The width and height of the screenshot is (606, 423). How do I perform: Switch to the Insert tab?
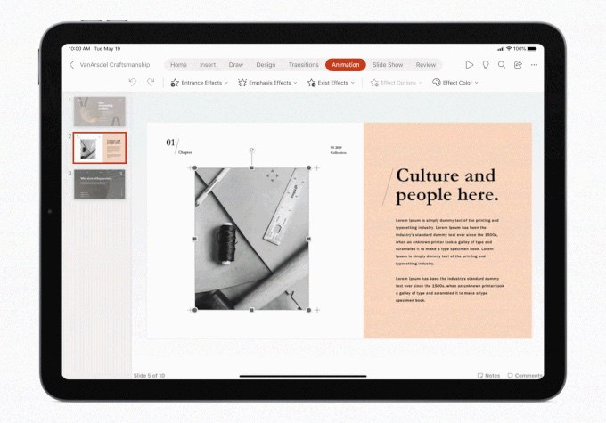208,65
